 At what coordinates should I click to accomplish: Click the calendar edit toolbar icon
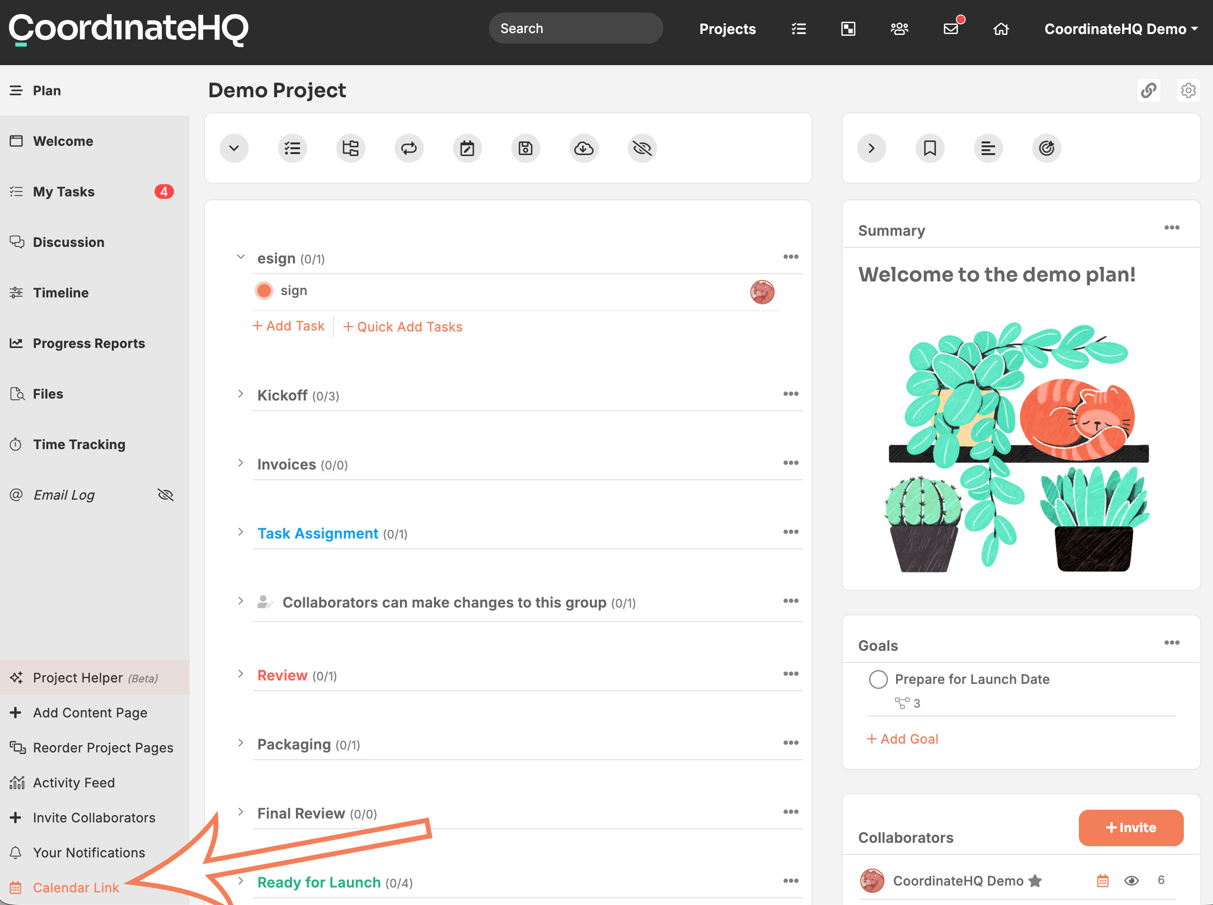pyautogui.click(x=467, y=148)
